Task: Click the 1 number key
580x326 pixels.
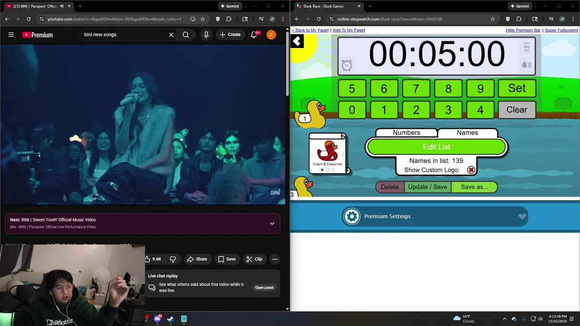Action: click(384, 110)
